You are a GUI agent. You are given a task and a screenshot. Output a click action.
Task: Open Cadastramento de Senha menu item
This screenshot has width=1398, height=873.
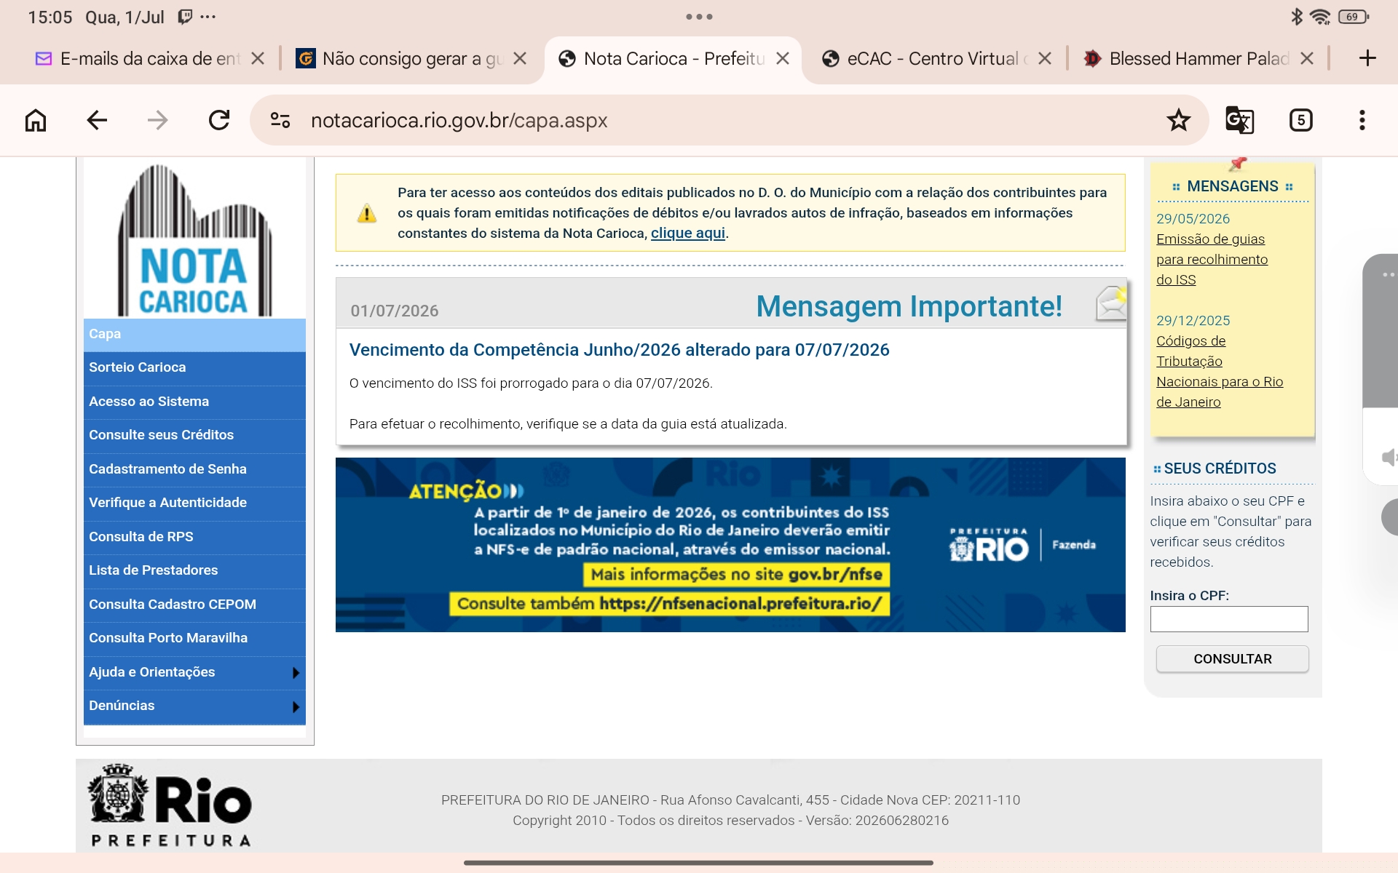tap(194, 470)
